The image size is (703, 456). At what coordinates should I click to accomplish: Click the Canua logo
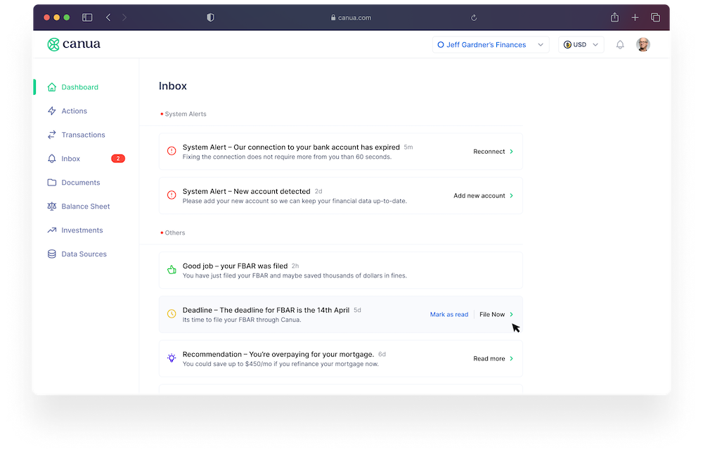(74, 44)
